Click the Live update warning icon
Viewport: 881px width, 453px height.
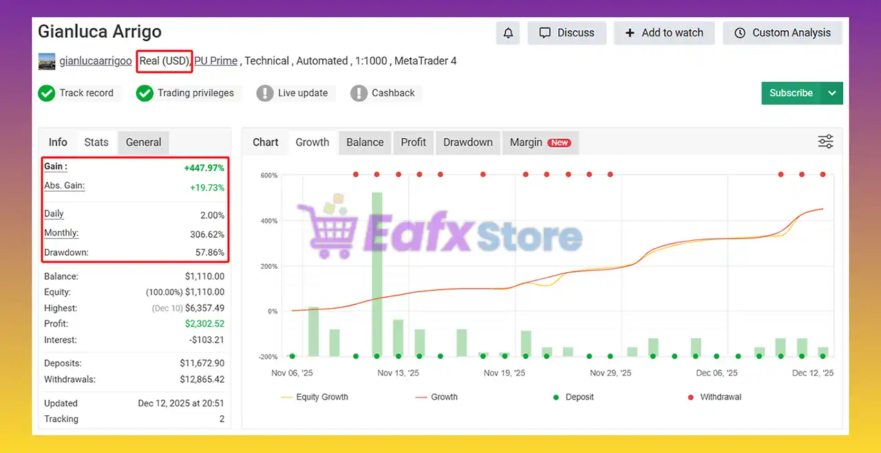click(265, 93)
